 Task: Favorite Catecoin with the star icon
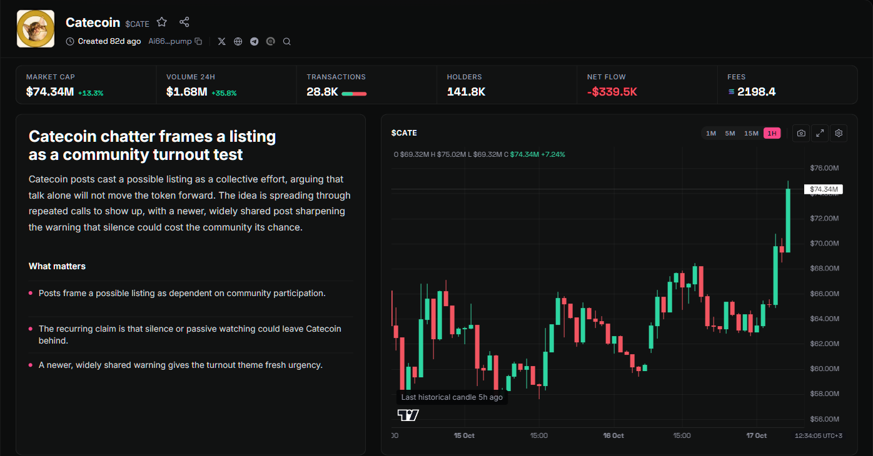point(162,22)
